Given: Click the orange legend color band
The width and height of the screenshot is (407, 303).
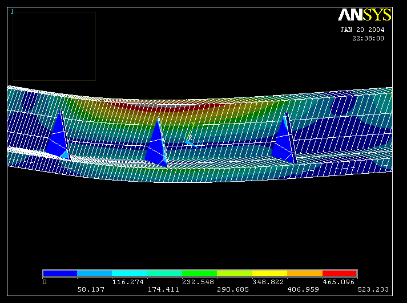Looking at the screenshot, I should point(305,273).
